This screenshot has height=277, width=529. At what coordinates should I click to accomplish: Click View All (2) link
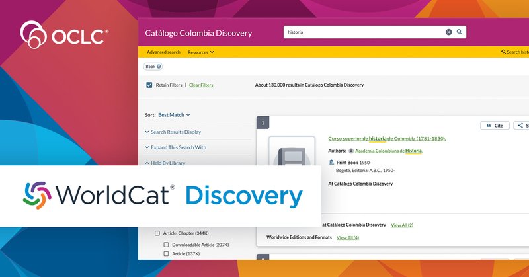[x=402, y=225]
